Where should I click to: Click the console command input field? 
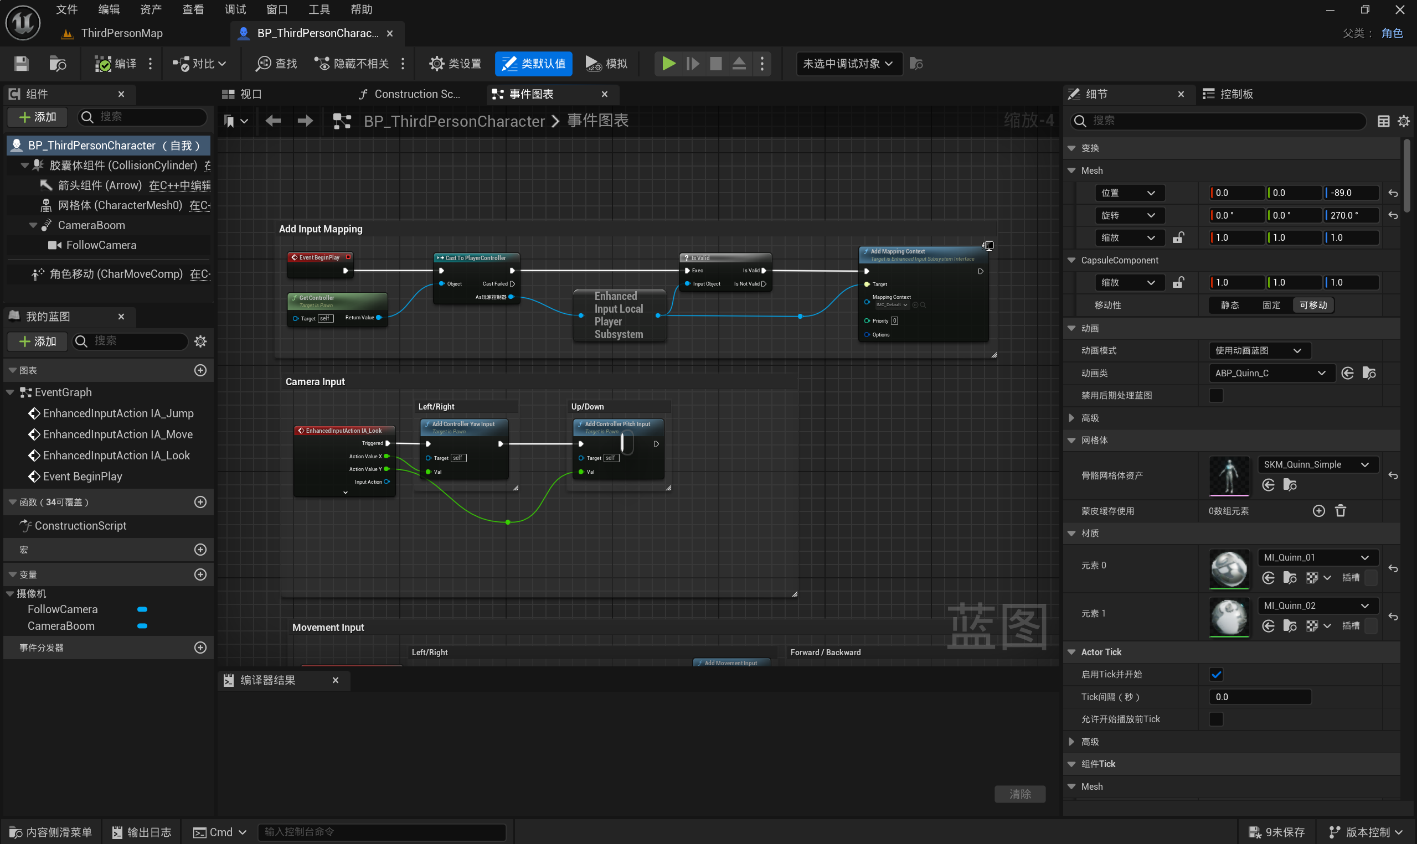point(381,832)
